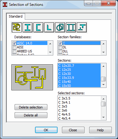This screenshot has width=118, height=139.
Task: Select the double I-section filter icon
Action: click(71, 27)
